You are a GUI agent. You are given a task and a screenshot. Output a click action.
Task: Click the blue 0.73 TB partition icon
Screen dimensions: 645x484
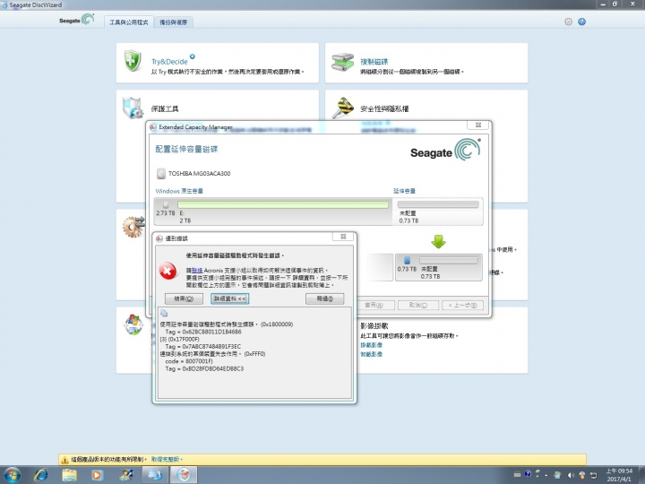pyautogui.click(x=408, y=260)
